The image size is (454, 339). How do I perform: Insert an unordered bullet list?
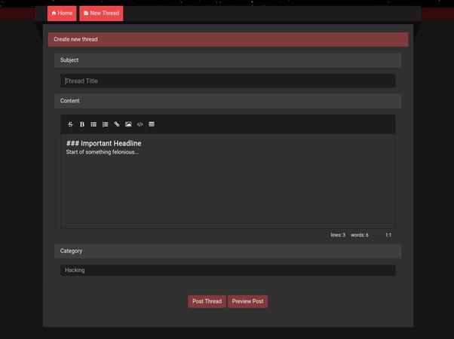(94, 124)
